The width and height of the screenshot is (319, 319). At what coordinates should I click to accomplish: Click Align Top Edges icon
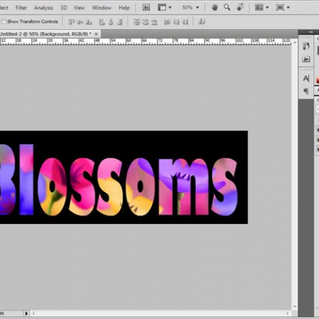point(71,22)
